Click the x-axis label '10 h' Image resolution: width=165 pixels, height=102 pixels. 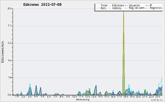point(75,96)
